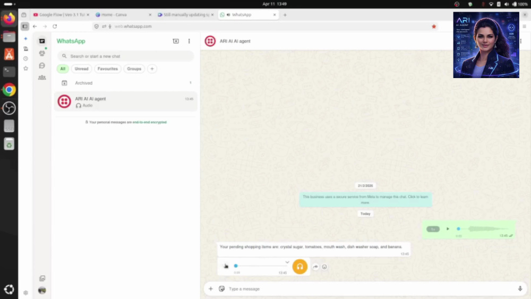This screenshot has height=299, width=531.
Task: Open Trash from the Ubuntu dock
Action: point(9,144)
